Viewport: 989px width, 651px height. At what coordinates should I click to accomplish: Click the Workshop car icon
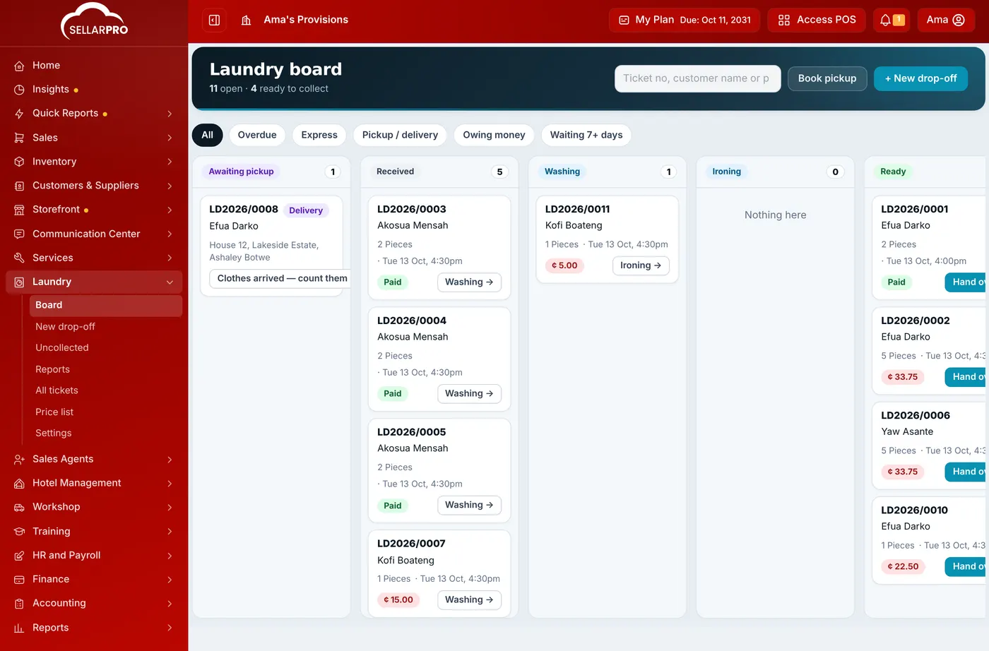click(19, 507)
